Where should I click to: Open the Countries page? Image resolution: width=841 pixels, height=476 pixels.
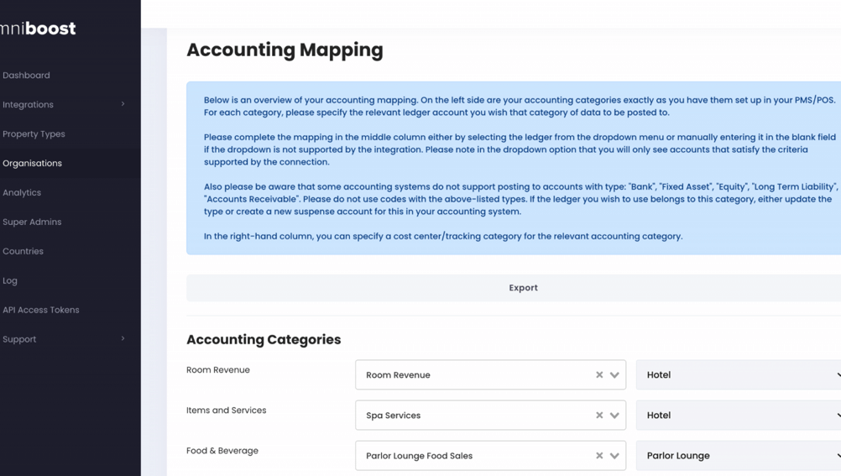point(23,252)
